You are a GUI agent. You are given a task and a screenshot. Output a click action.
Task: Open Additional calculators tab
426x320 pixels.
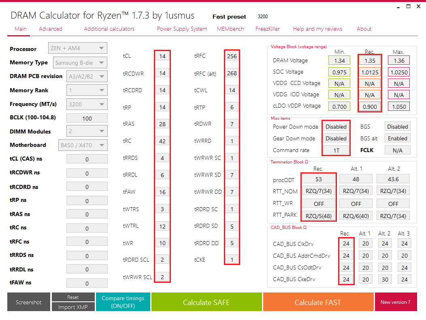tap(109, 29)
